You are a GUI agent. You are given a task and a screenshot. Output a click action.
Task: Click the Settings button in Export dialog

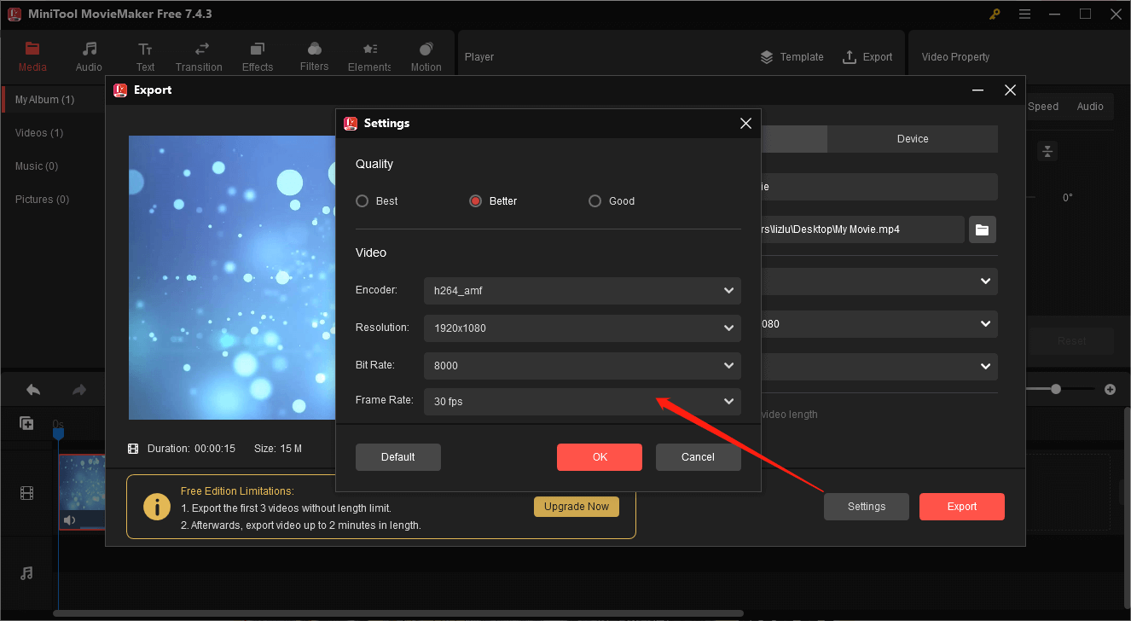[x=867, y=507]
